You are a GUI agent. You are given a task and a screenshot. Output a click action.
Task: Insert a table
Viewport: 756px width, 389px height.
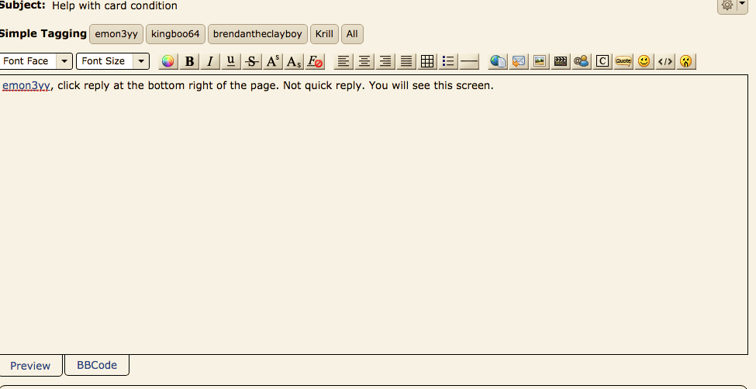427,61
